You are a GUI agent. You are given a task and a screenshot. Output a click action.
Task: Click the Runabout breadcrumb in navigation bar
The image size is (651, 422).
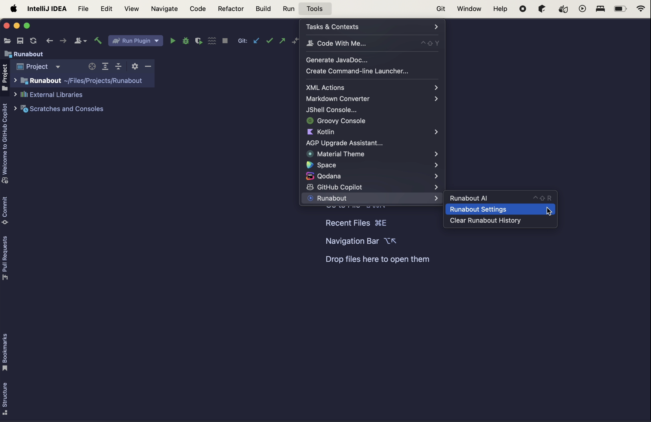coord(24,54)
